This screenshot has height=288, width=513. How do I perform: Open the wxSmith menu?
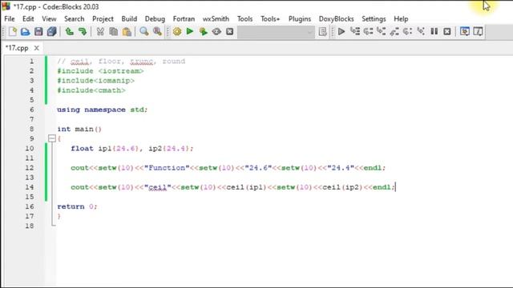tap(216, 19)
